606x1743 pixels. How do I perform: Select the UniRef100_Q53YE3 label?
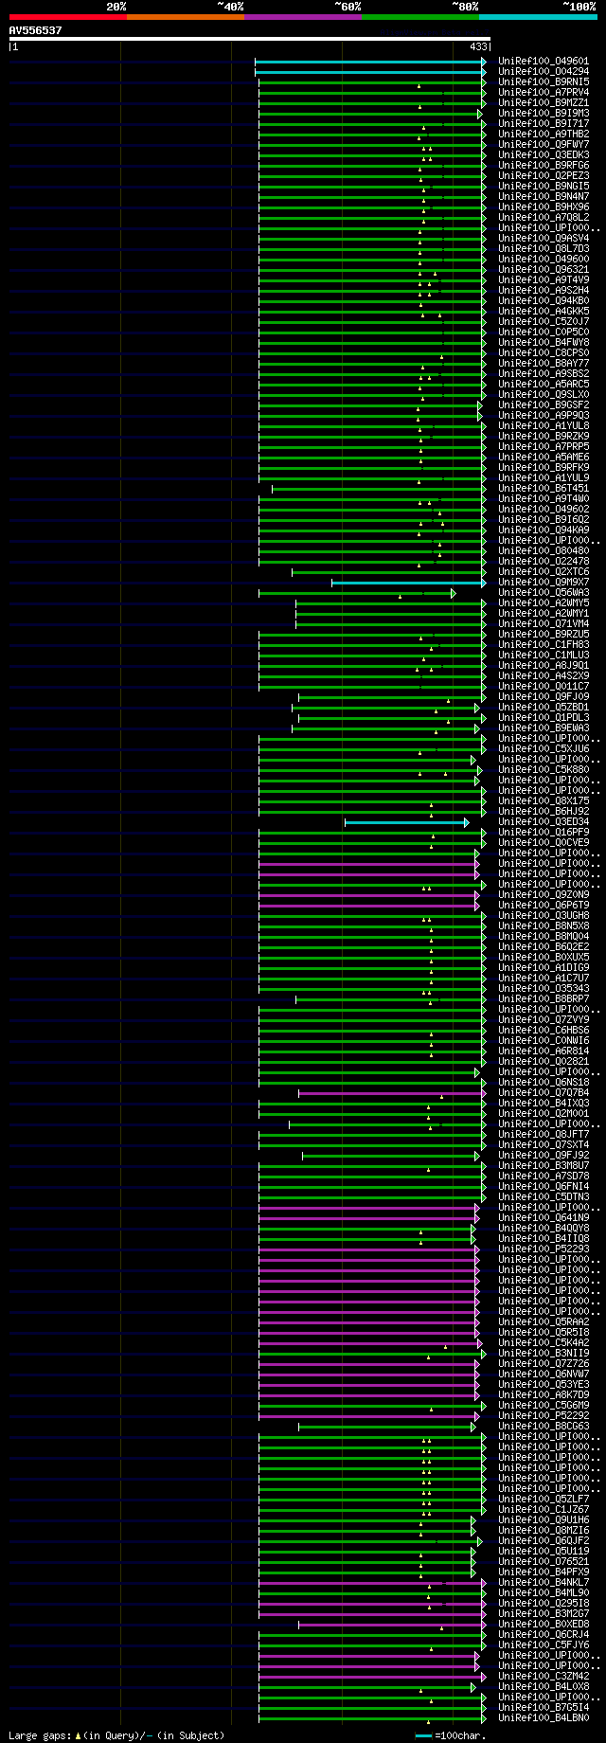pyautogui.click(x=544, y=1385)
